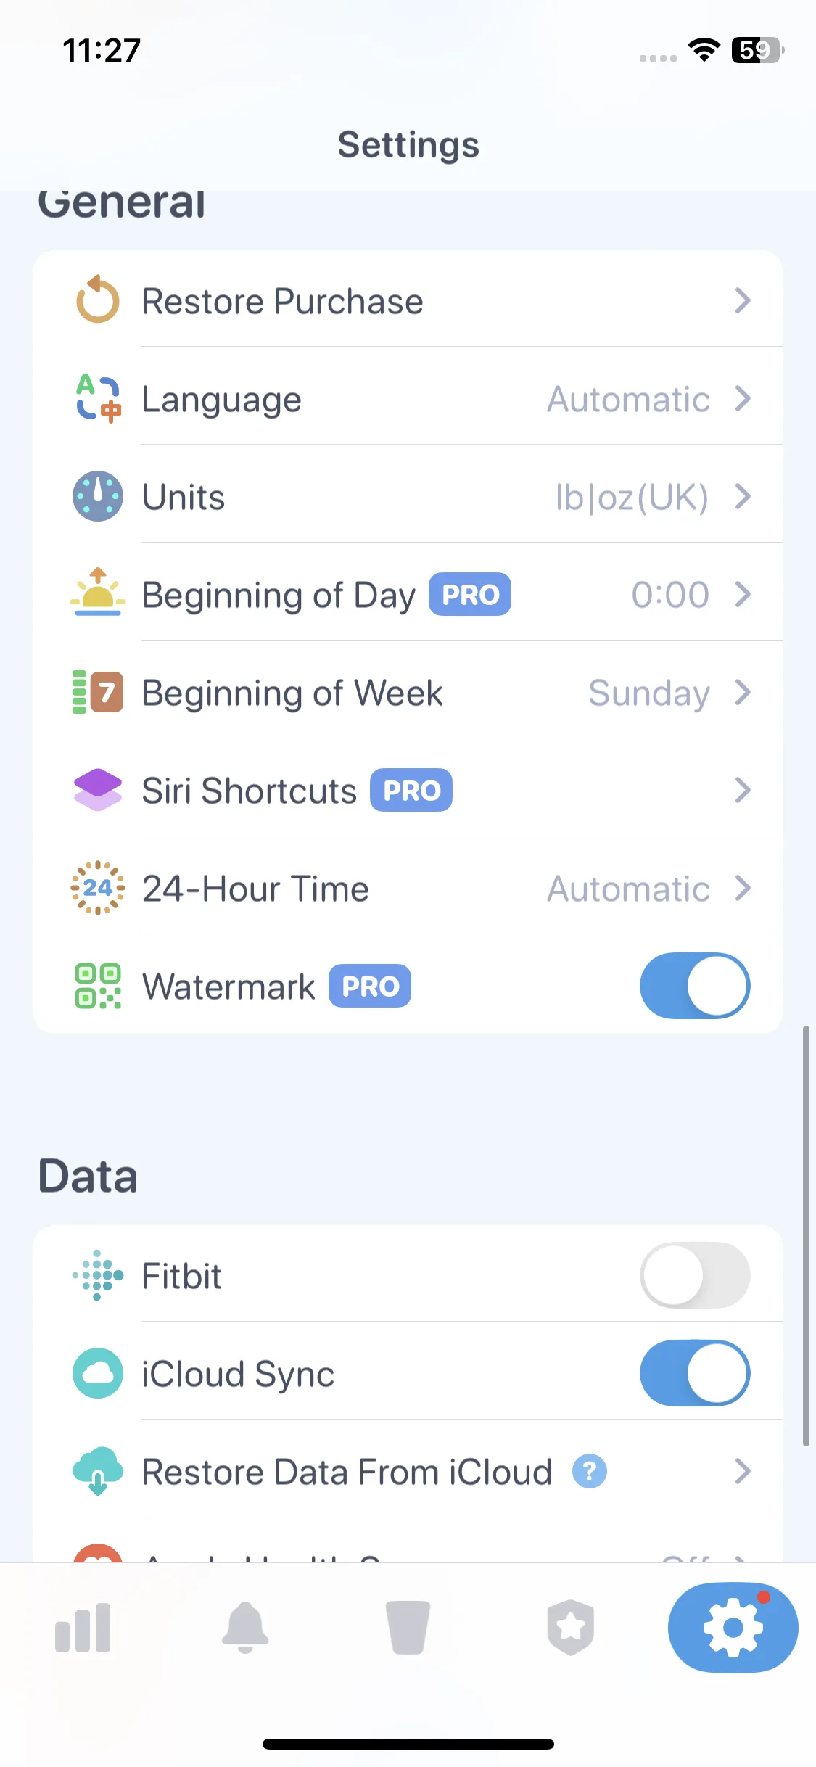The width and height of the screenshot is (816, 1767).
Task: Tap the Restore Purchase circular arrow icon
Action: tap(97, 299)
